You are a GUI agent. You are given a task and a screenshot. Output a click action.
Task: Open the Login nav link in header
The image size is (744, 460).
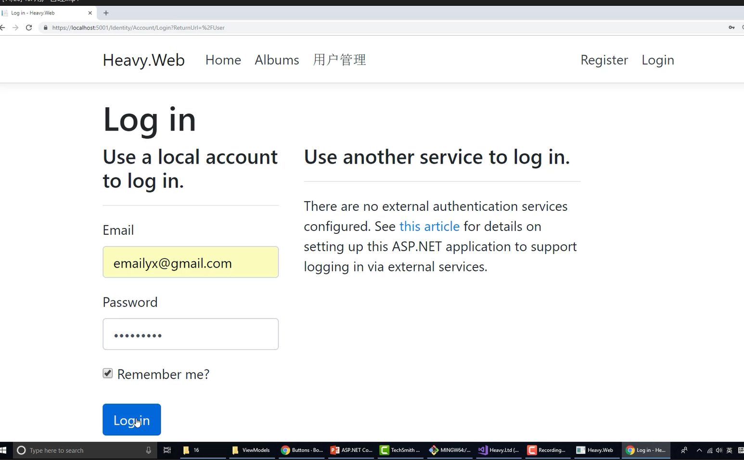point(657,60)
